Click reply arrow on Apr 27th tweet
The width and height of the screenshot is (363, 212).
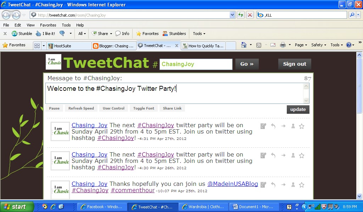273,126
